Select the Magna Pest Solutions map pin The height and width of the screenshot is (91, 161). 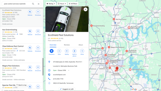(x=109, y=47)
